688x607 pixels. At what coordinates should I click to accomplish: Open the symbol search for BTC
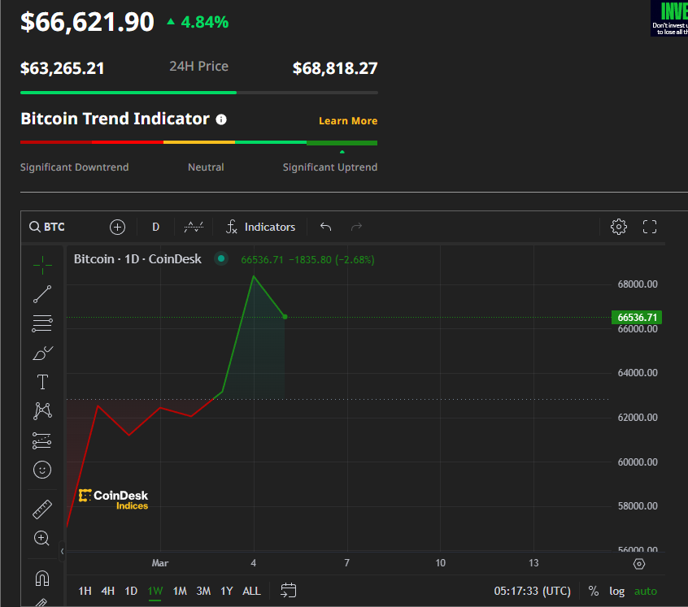coord(46,227)
